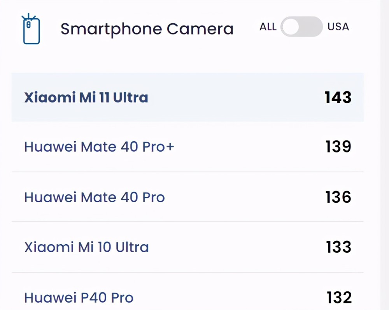The image size is (389, 310).
Task: Select the USA label beside the switch
Action: coord(338,27)
